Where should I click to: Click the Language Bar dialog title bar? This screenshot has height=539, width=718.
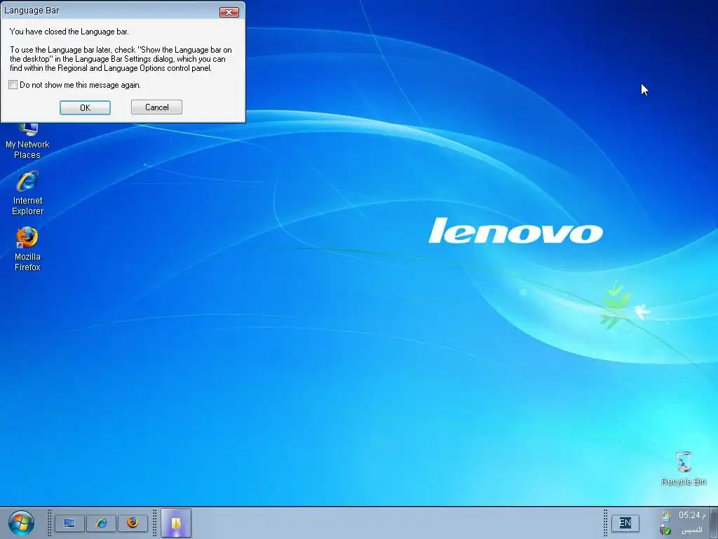pos(110,11)
